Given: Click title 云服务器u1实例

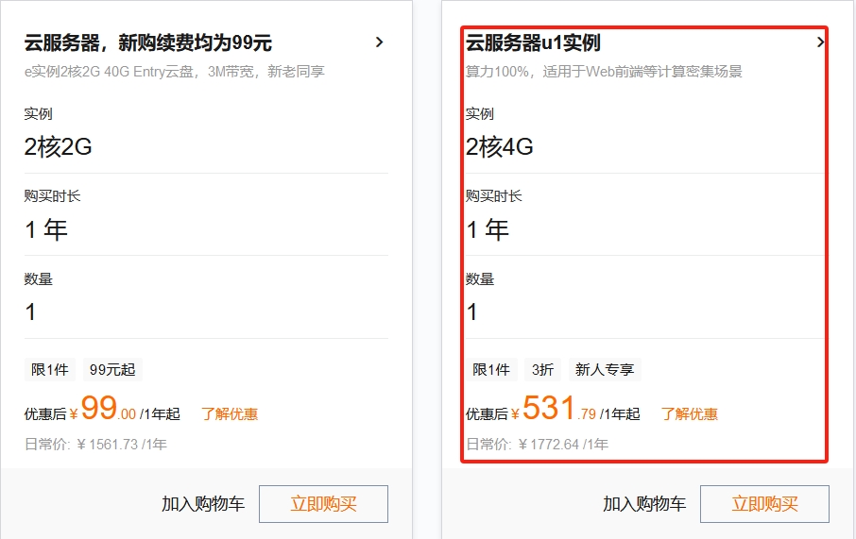Looking at the screenshot, I should [533, 42].
